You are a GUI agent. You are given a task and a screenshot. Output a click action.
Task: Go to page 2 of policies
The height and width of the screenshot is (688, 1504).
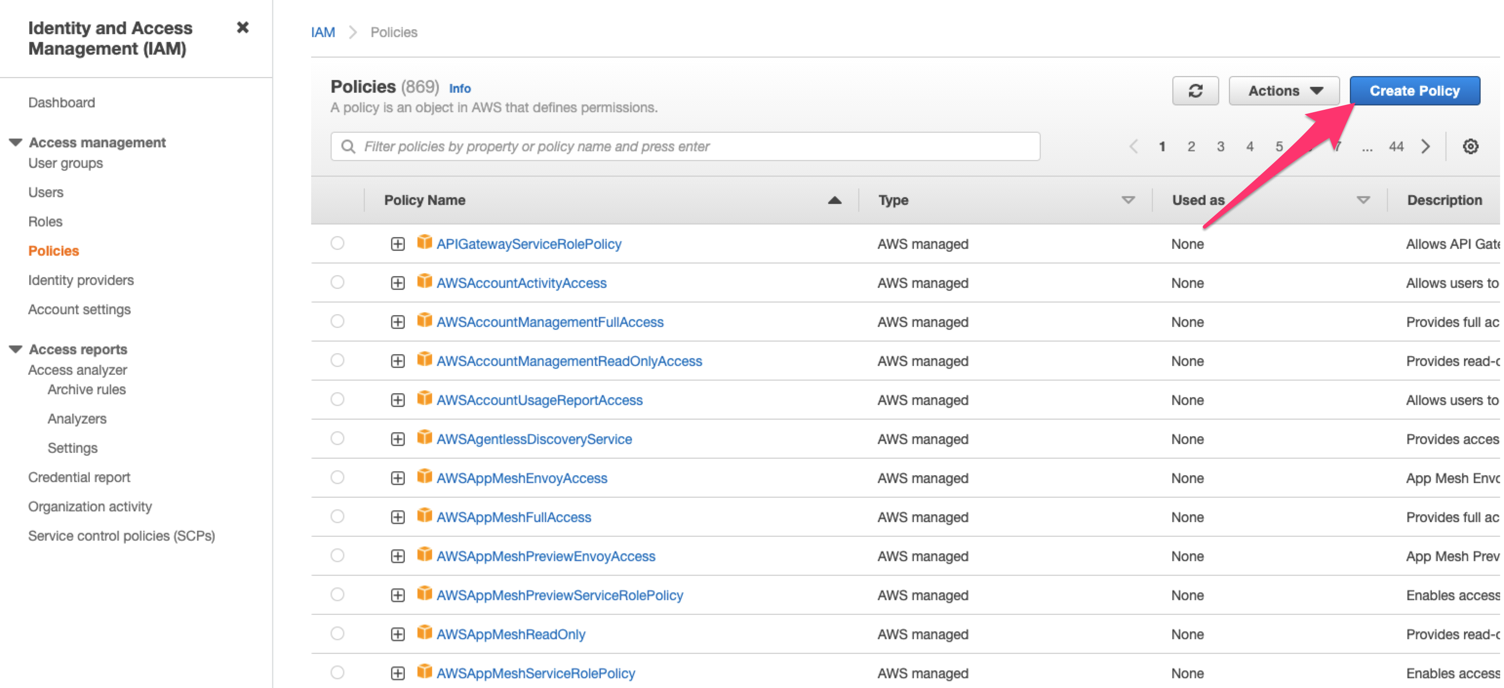click(x=1191, y=146)
